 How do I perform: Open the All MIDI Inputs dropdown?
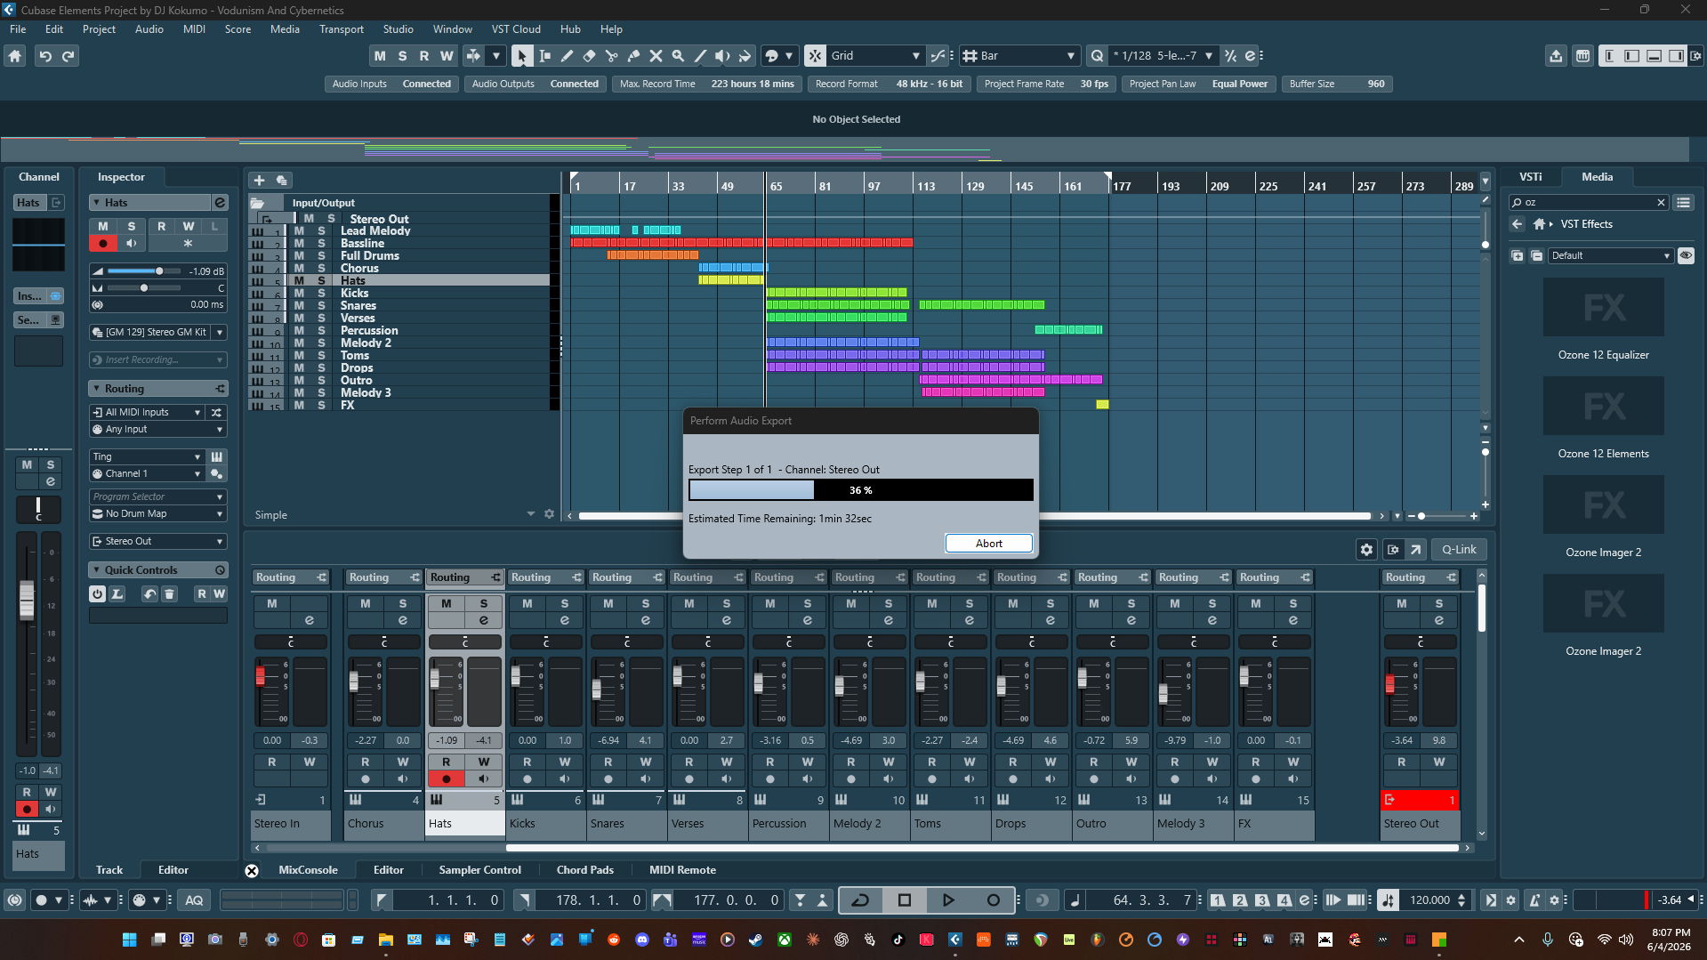(x=148, y=413)
